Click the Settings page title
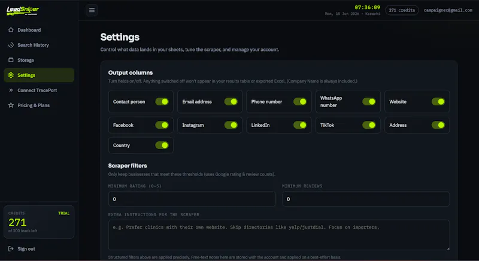 tap(120, 37)
